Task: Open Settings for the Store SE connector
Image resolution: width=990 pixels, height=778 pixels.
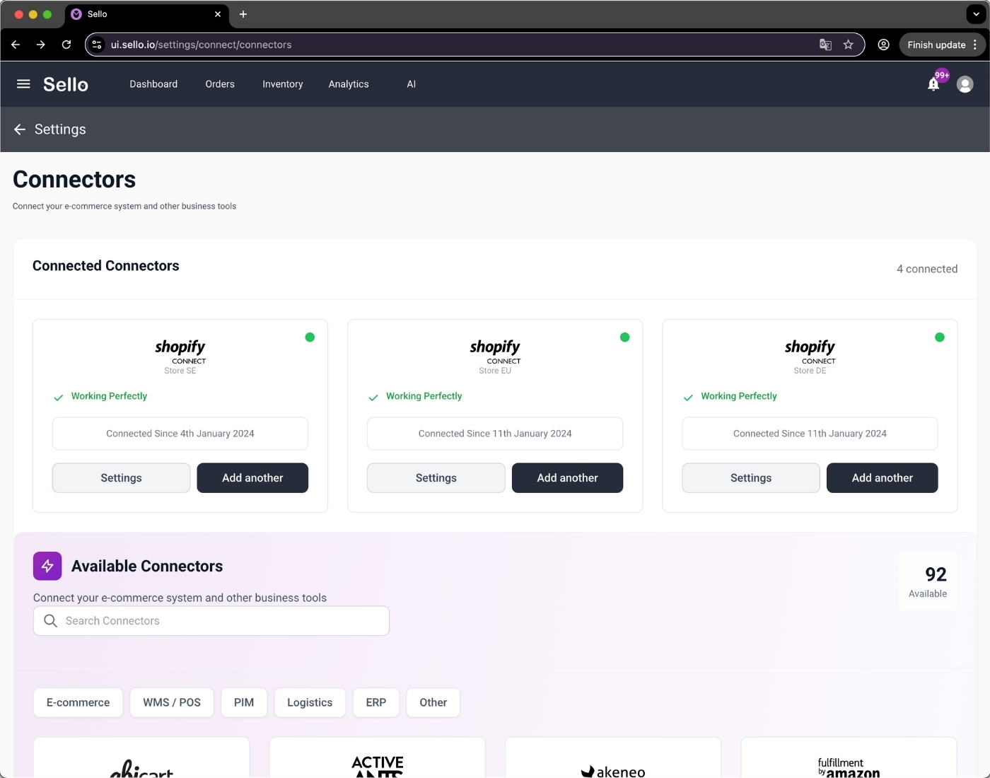Action: click(120, 477)
